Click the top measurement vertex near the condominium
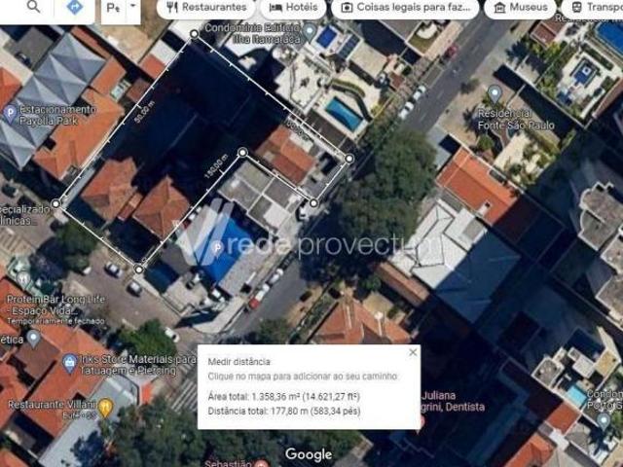 [x=194, y=34]
